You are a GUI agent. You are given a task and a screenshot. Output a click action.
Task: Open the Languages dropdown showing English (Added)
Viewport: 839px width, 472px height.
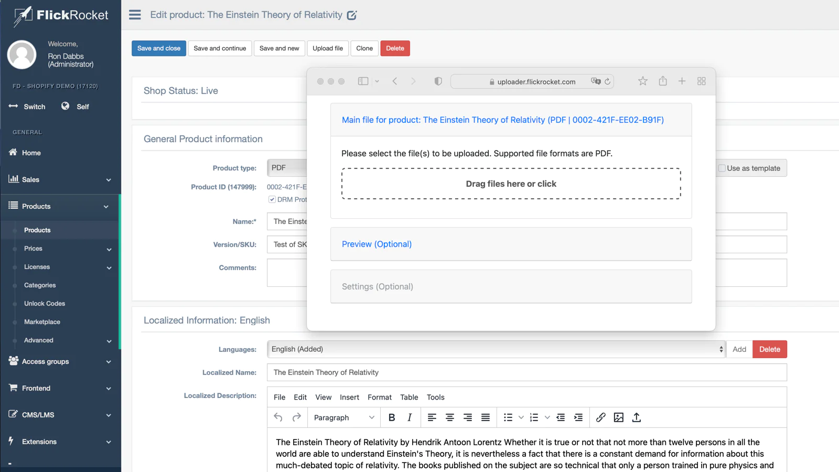click(496, 349)
